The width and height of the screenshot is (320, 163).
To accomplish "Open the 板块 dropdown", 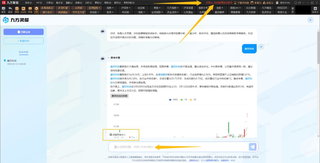I will pos(110,12).
